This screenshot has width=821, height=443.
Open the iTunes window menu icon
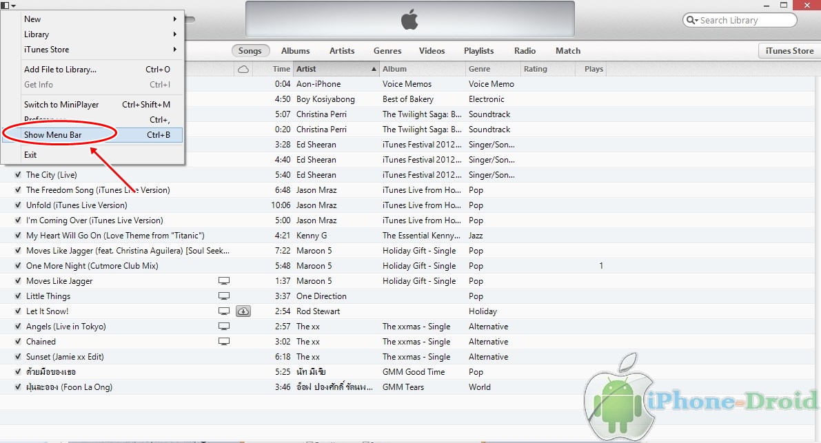pyautogui.click(x=8, y=6)
